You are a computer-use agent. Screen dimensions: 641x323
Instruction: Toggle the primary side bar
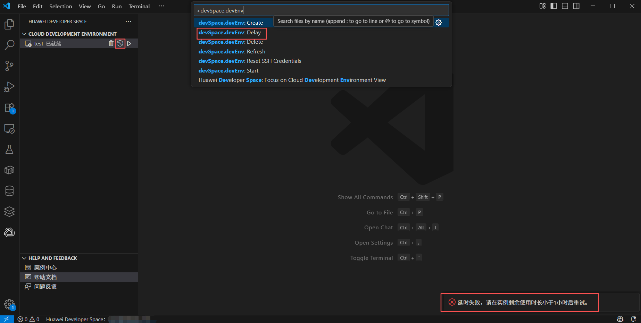tap(554, 6)
